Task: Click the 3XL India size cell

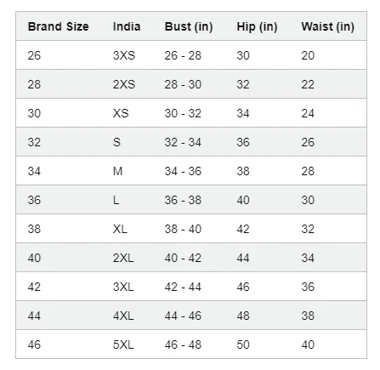Action: (123, 287)
